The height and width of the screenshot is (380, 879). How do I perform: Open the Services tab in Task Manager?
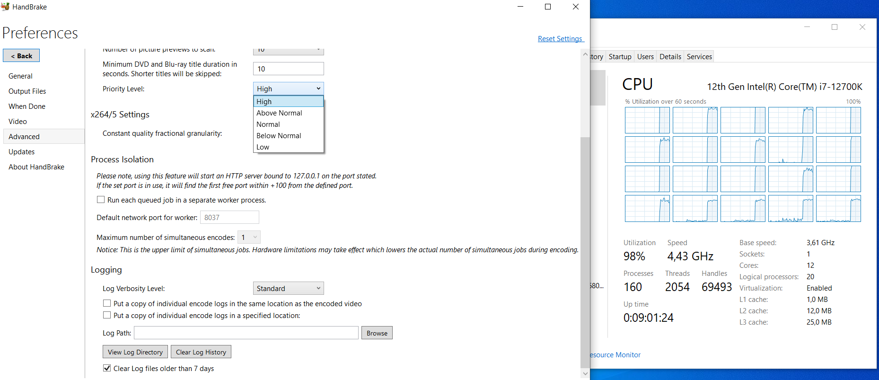(699, 57)
